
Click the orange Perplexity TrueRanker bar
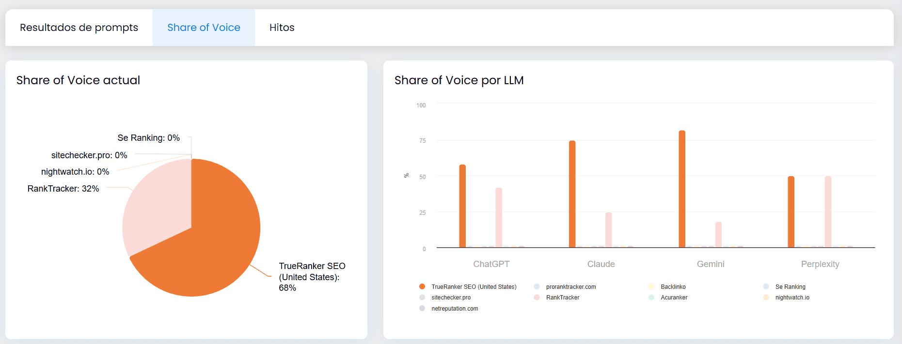click(x=791, y=212)
